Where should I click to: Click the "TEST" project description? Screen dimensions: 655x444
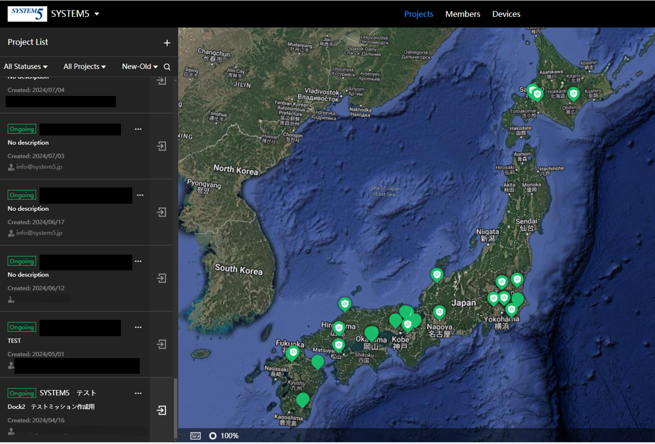click(x=14, y=341)
